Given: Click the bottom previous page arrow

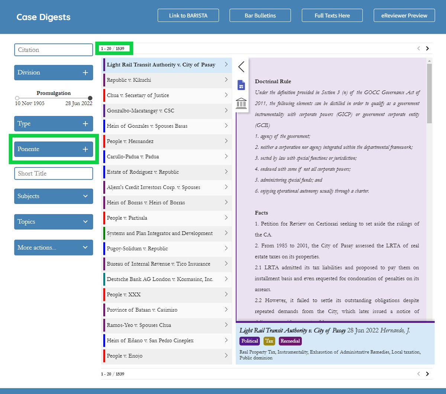Looking at the screenshot, I should pos(418,374).
